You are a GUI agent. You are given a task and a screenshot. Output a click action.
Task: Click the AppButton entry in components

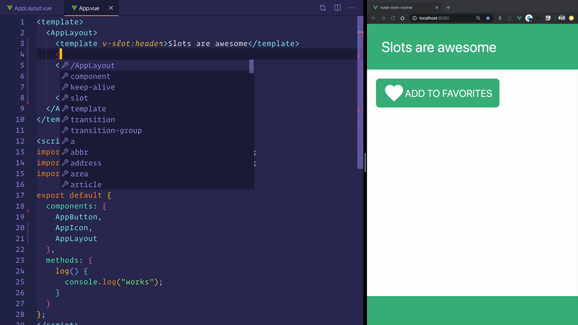tap(76, 217)
